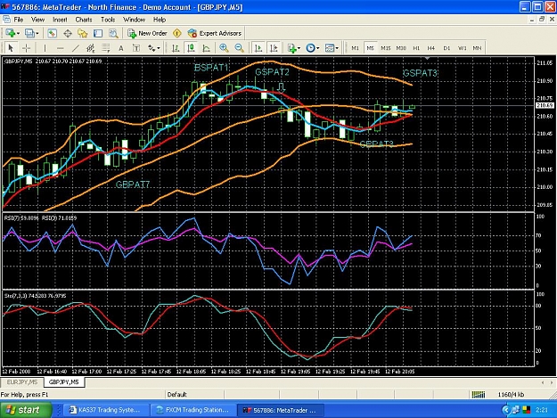Switch to FXCM Trading Station taskbar window

pyautogui.click(x=192, y=410)
